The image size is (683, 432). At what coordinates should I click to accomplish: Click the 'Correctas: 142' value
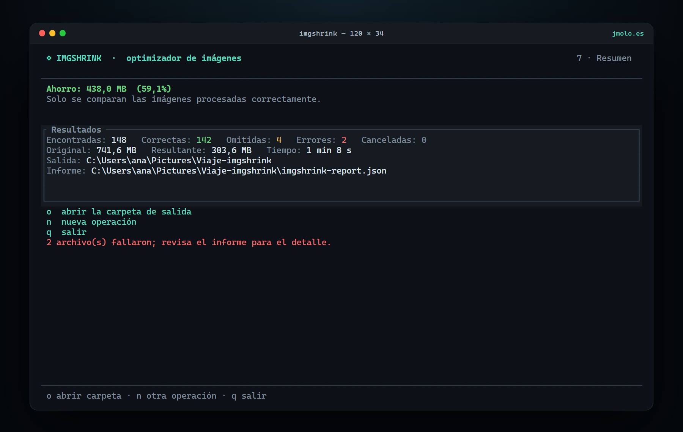pyautogui.click(x=176, y=140)
